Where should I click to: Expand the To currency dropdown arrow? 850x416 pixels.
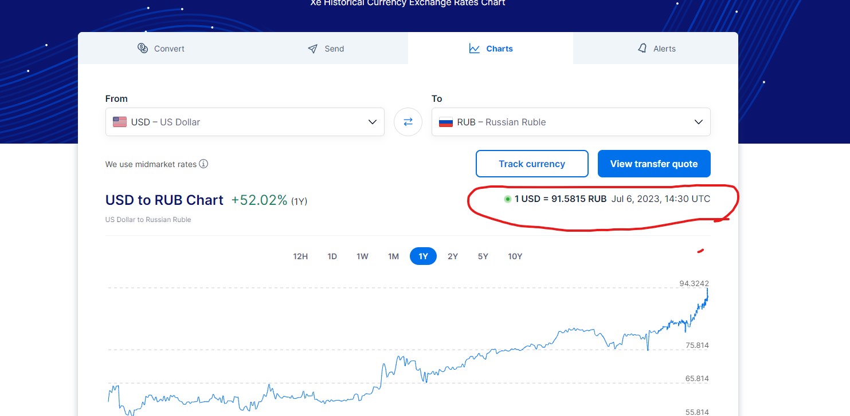698,122
